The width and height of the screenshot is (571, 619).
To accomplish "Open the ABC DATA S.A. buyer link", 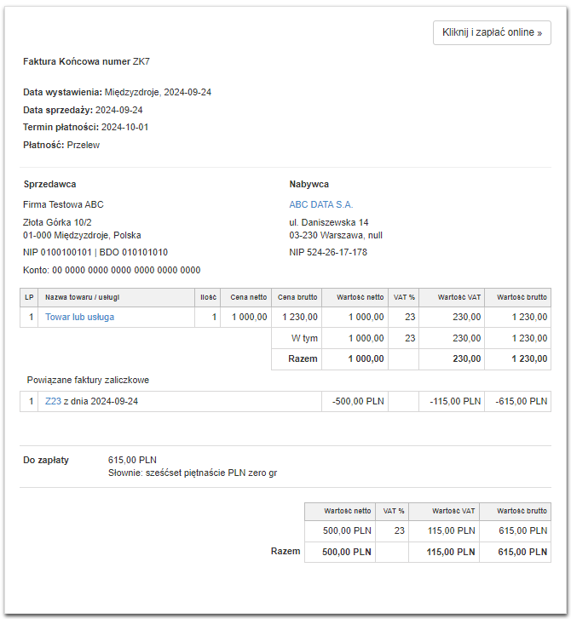I will 320,204.
